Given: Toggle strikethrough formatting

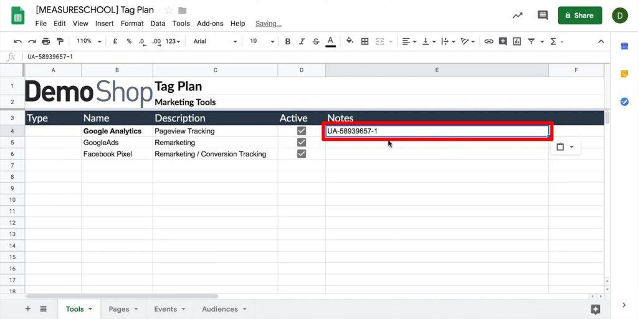Looking at the screenshot, I should [316, 41].
